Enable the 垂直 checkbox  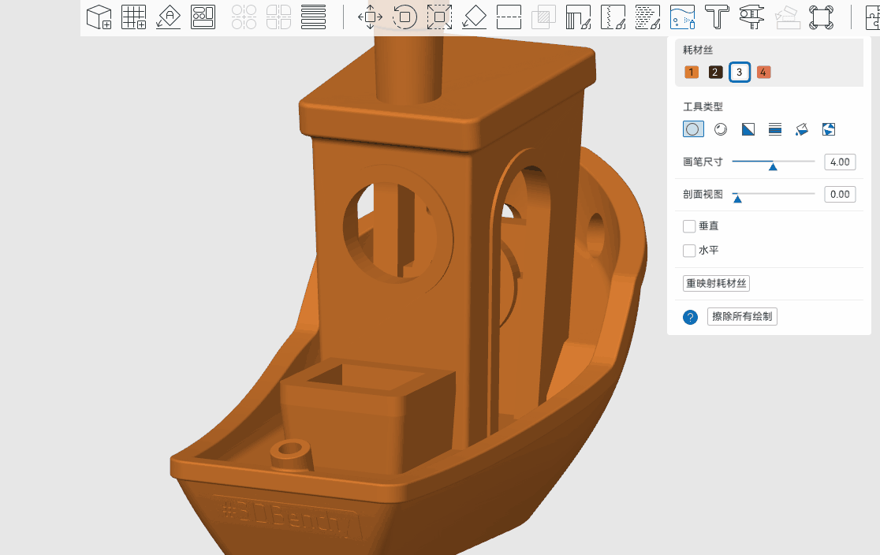pyautogui.click(x=689, y=226)
